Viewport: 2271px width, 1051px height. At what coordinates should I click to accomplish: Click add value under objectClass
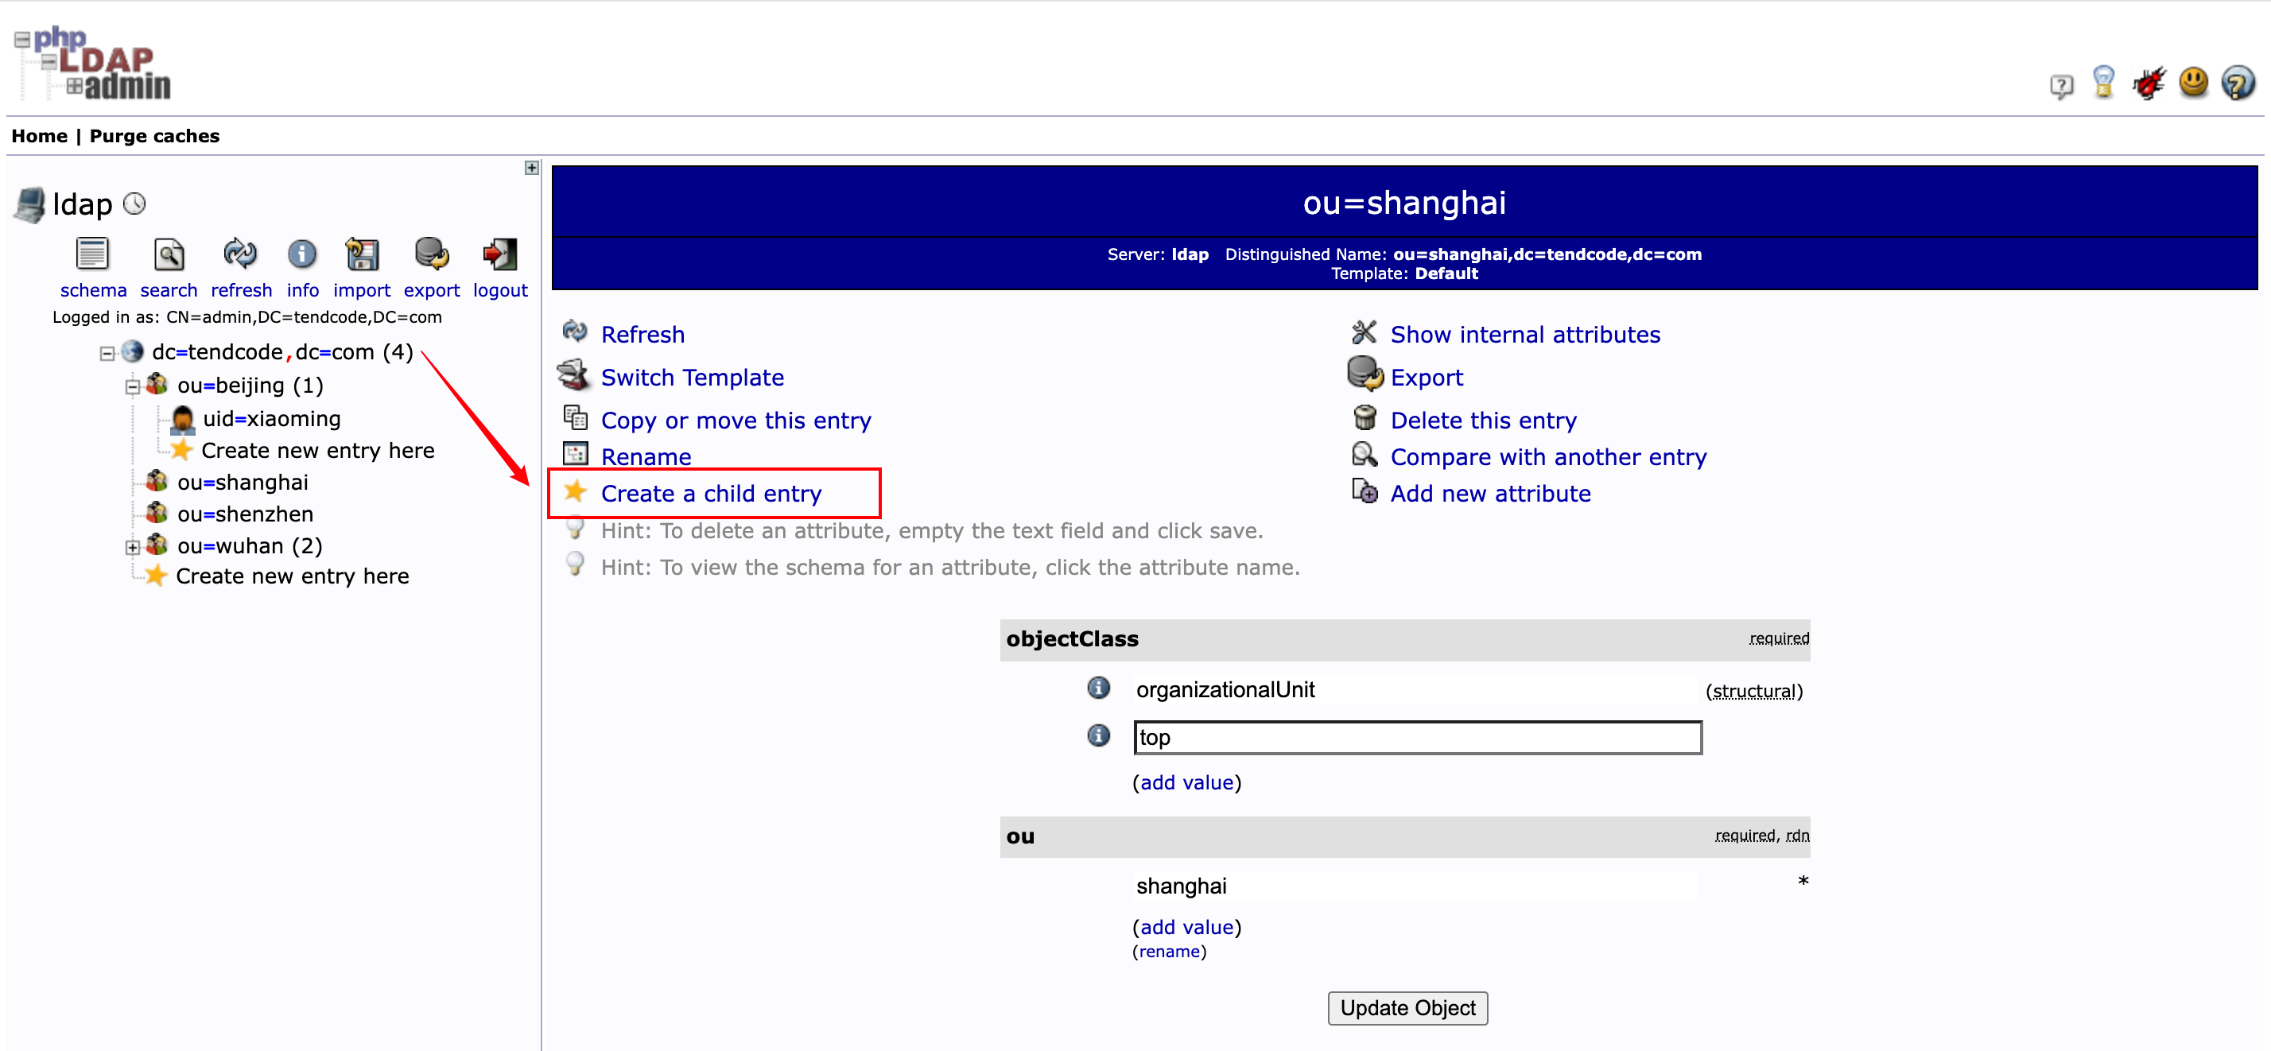pos(1186,782)
